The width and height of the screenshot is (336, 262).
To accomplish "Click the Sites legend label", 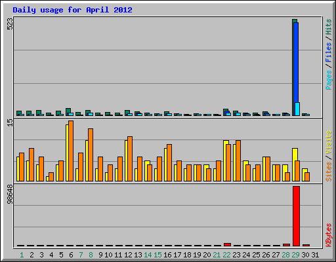I will pos(329,172).
